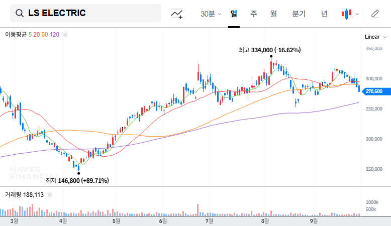Open the pencil drawing tool
Screen dimensions: 391x226
click(x=375, y=14)
